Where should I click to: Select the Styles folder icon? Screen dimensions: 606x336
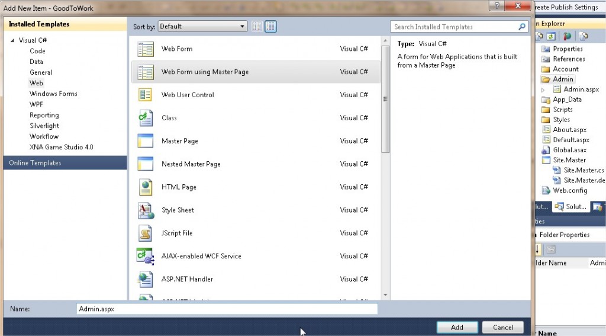tap(546, 120)
